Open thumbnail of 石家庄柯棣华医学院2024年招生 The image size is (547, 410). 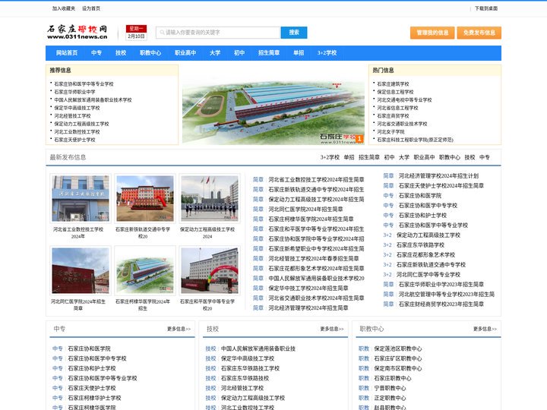tap(145, 270)
